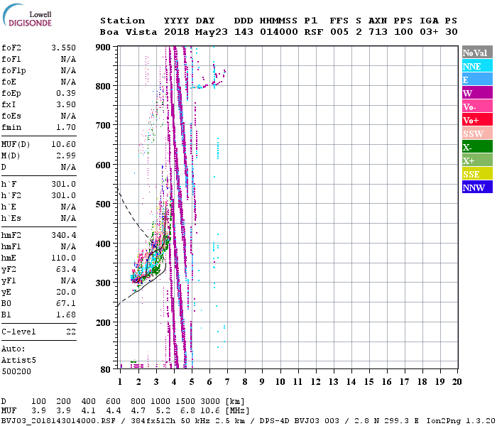
Task: Click the MUF 6.8 value in bottom table
Action: [187, 411]
